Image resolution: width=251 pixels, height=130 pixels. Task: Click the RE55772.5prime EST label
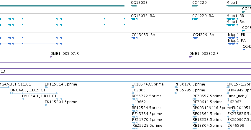click(x=147, y=96)
